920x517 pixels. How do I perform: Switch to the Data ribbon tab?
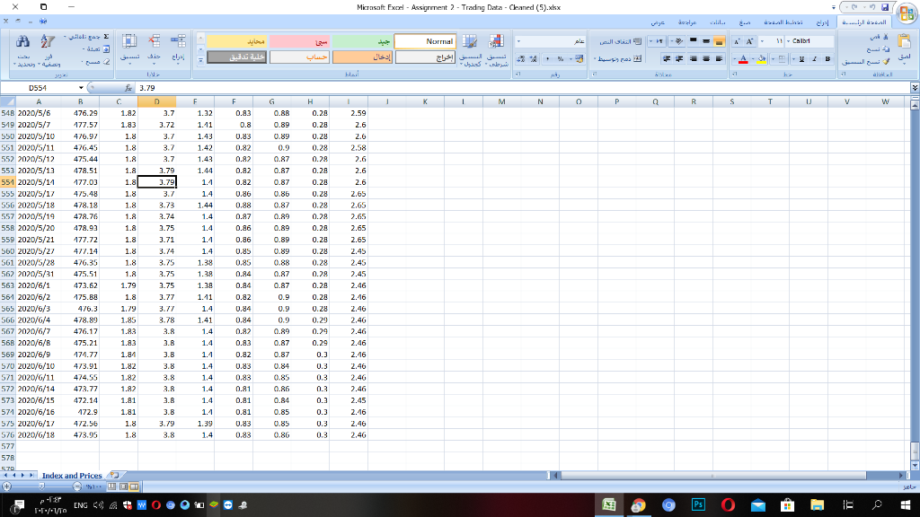point(718,22)
